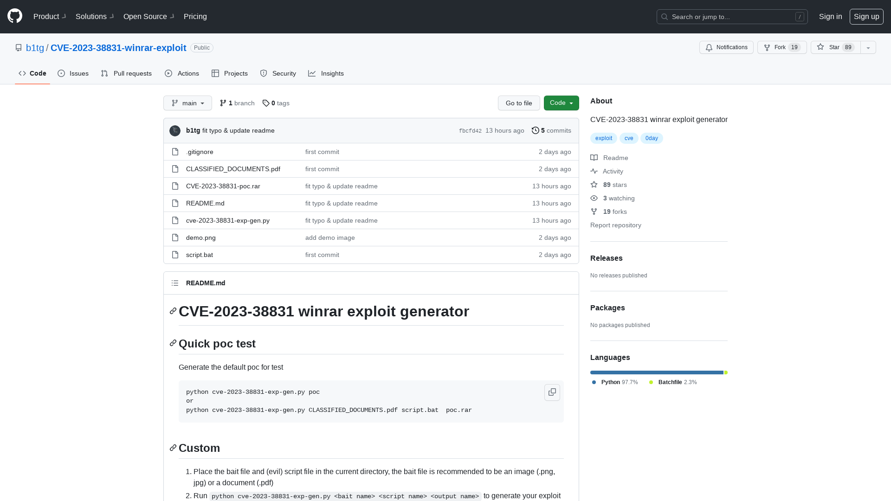Viewport: 891px width, 501px height.
Task: Click the copy button for poc command
Action: click(552, 392)
